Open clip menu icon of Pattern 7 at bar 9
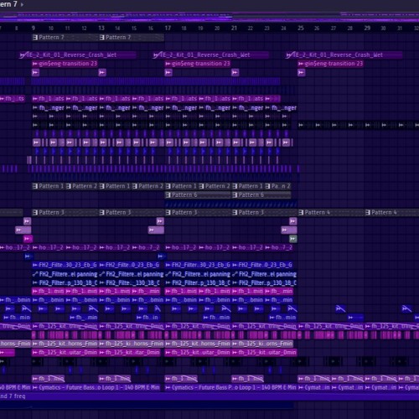 point(35,38)
